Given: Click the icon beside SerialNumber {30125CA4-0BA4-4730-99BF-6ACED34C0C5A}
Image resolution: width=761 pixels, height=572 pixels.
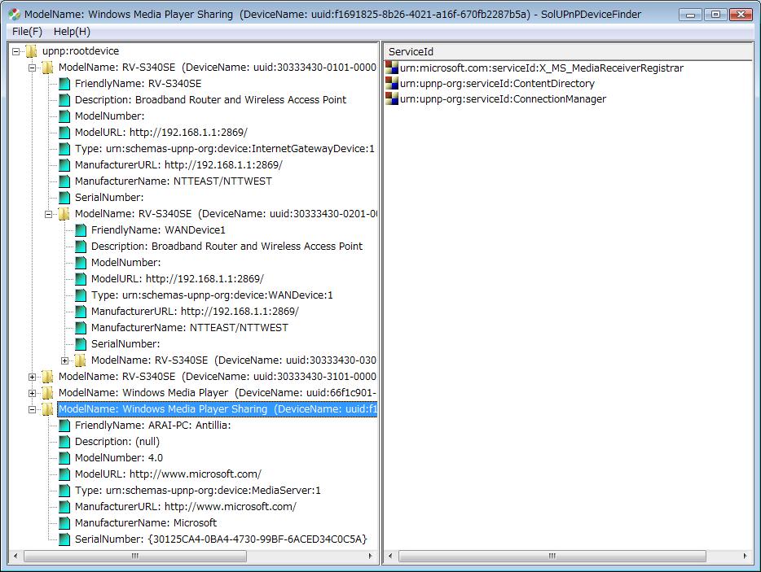Looking at the screenshot, I should 64,539.
